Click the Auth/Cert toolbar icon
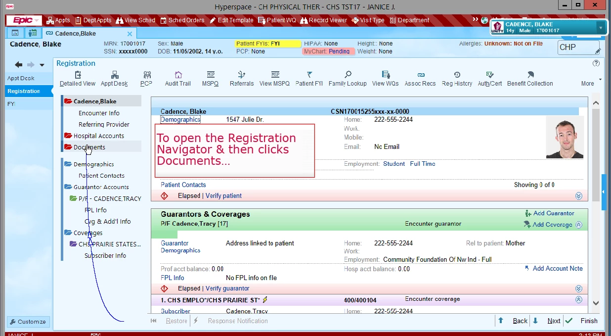 tap(490, 79)
